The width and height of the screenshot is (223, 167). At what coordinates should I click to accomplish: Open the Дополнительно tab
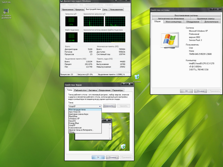click(x=211, y=22)
